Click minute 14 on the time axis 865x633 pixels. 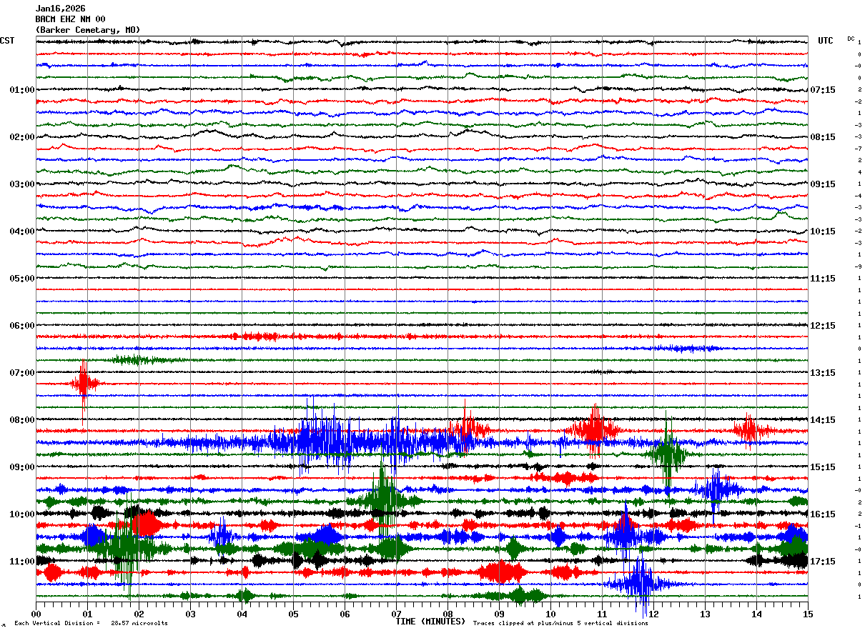pyautogui.click(x=756, y=614)
